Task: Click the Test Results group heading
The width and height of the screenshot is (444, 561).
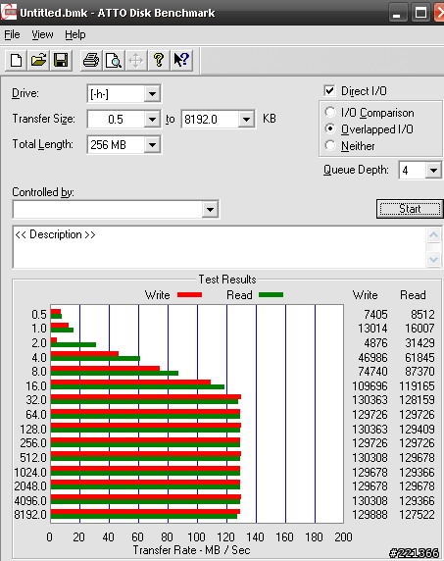Action: tap(227, 280)
